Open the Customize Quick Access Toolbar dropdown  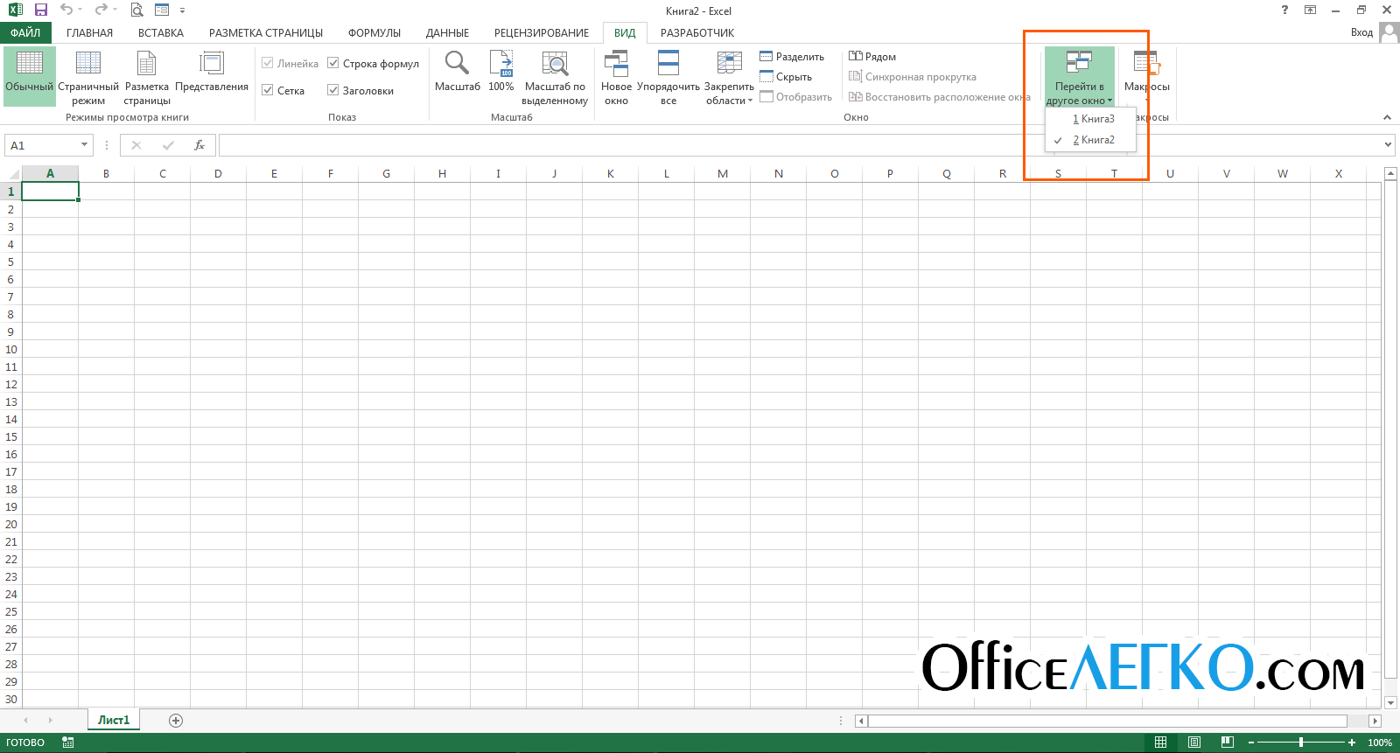click(182, 10)
